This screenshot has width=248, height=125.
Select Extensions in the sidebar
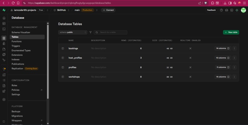point(17,55)
